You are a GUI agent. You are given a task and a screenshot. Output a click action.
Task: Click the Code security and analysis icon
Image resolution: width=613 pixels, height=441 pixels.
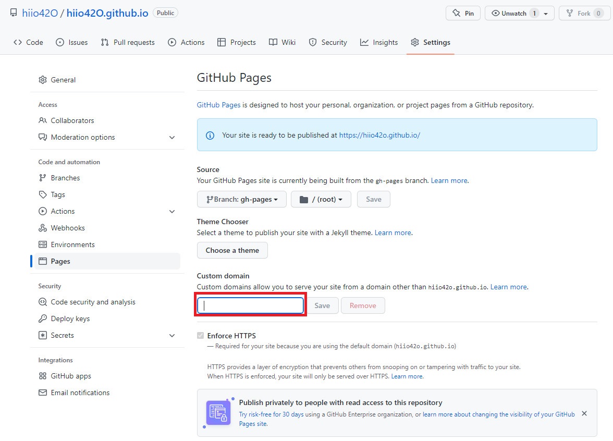point(43,302)
